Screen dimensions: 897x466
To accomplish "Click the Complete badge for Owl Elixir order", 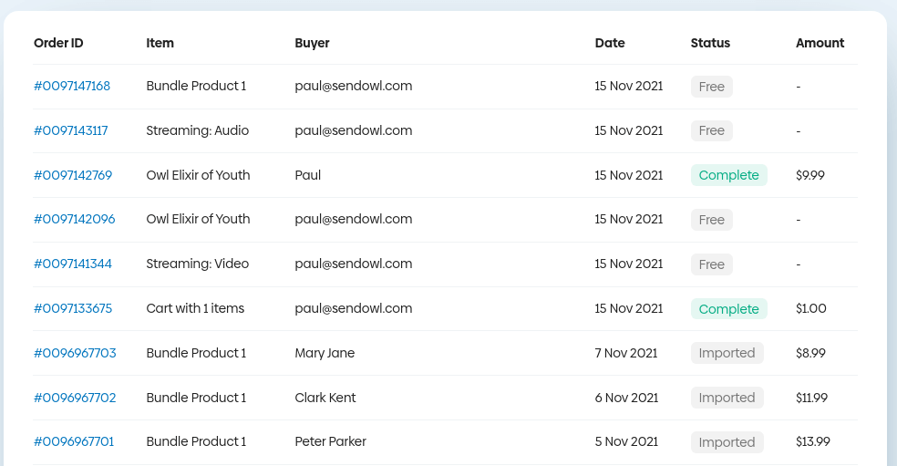I will pyautogui.click(x=728, y=175).
